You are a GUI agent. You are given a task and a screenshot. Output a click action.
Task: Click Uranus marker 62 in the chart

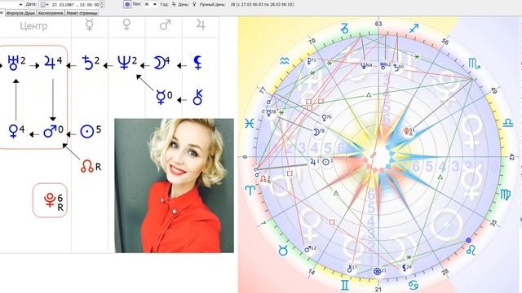[x=385, y=65]
